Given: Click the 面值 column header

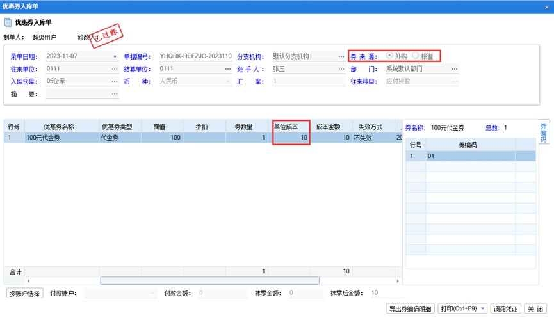Looking at the screenshot, I should (x=163, y=127).
